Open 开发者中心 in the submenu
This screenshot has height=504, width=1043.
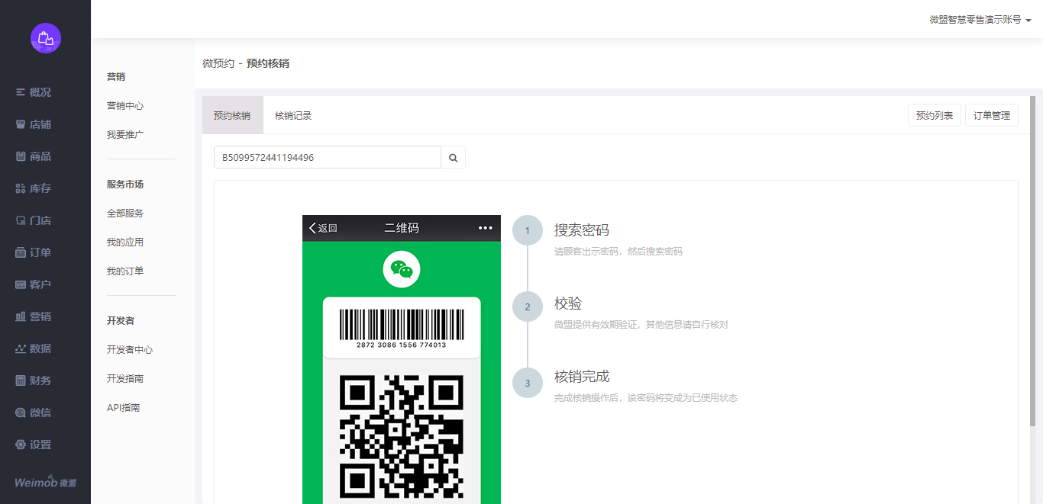(130, 350)
